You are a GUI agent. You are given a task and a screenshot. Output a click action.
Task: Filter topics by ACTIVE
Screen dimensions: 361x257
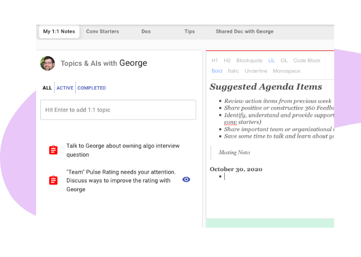[65, 88]
